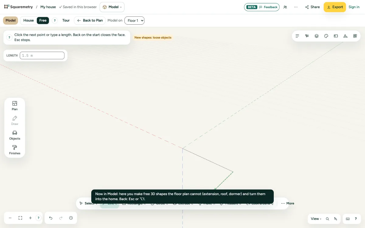This screenshot has height=228, width=365.
Task: Click the Share button
Action: [312, 7]
